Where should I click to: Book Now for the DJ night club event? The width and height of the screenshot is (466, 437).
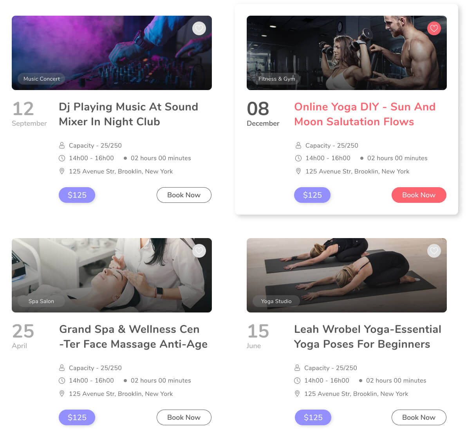pos(184,195)
